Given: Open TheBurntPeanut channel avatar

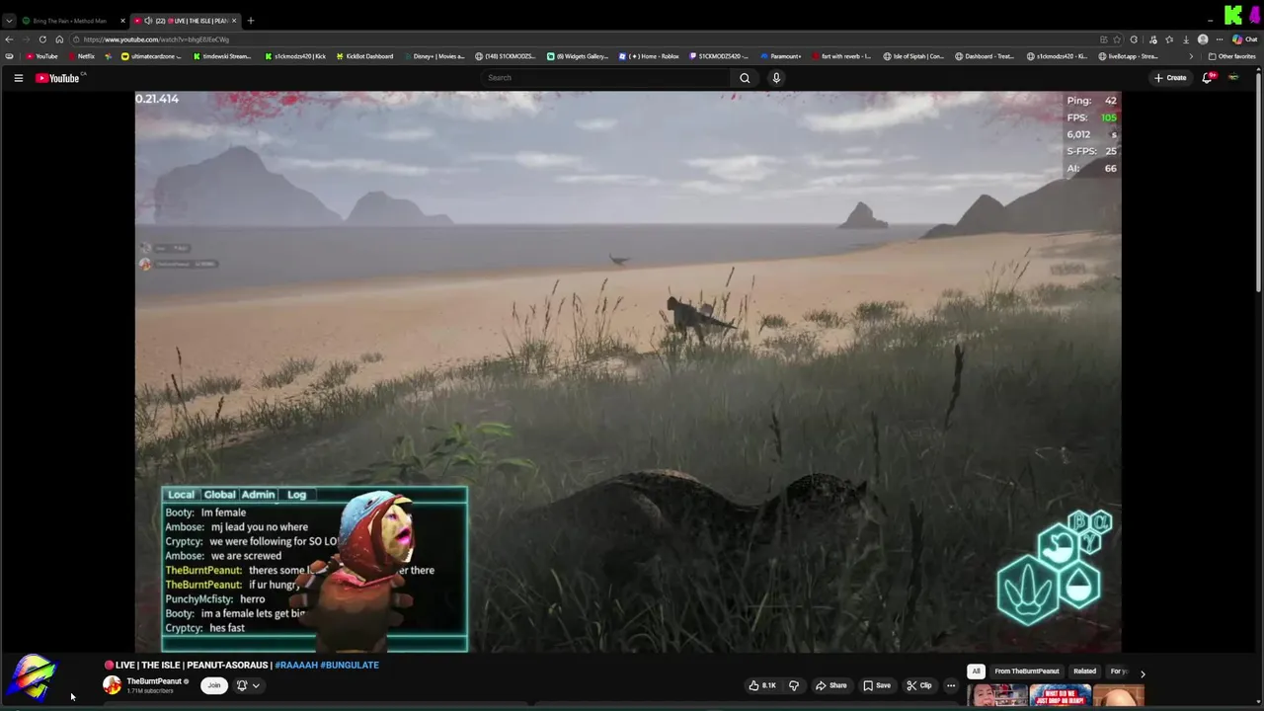Looking at the screenshot, I should (x=112, y=685).
